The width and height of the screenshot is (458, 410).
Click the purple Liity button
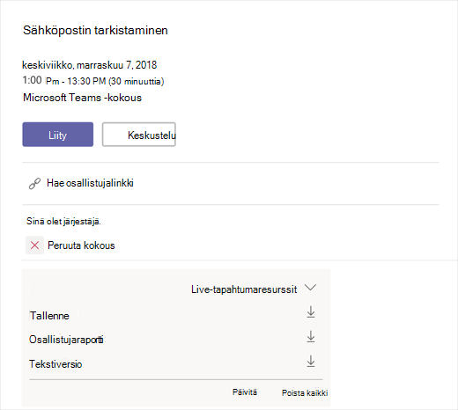[x=58, y=135]
